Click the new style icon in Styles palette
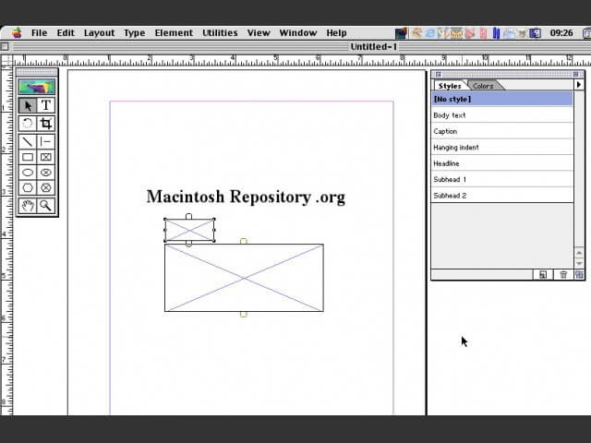591x443 pixels. (543, 275)
